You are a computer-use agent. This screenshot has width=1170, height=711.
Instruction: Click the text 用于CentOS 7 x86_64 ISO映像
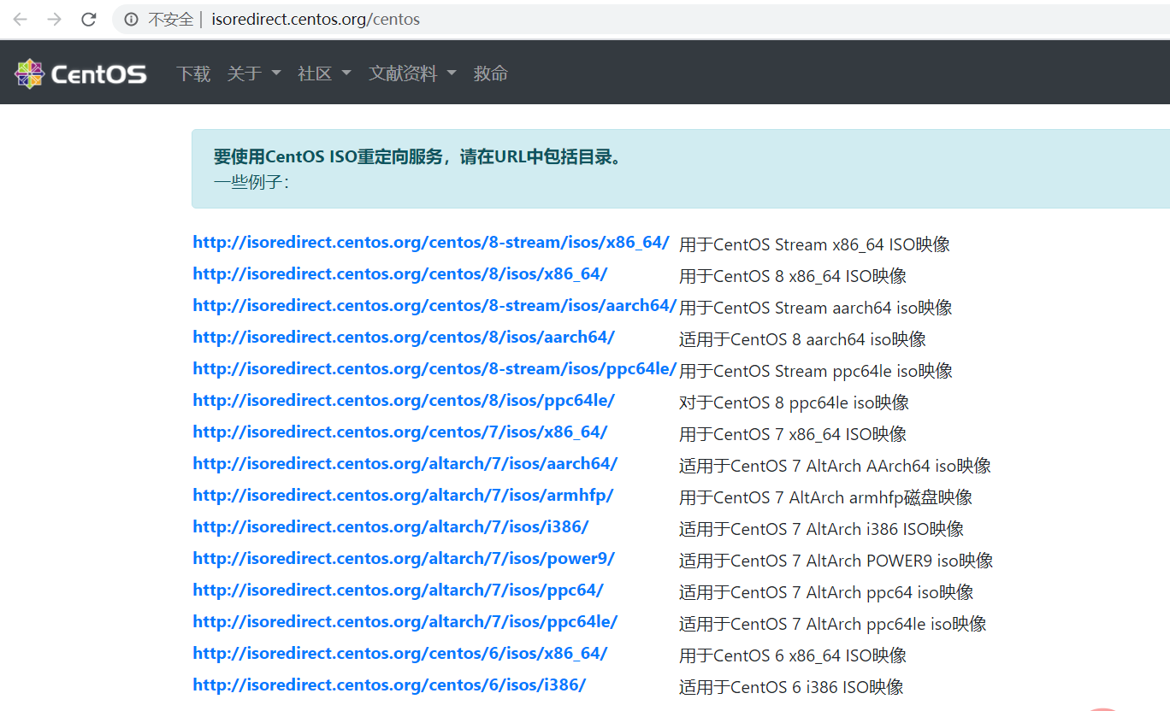(x=793, y=434)
